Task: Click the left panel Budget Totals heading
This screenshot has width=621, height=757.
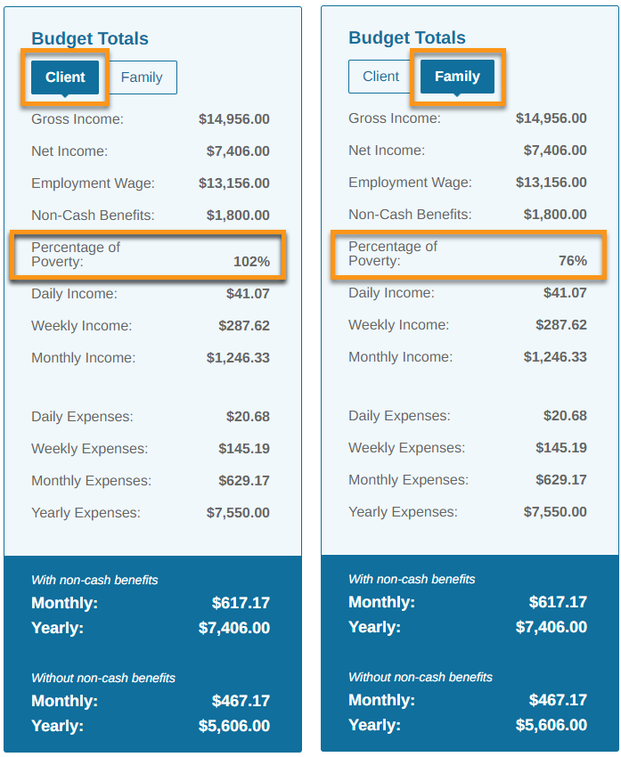Action: click(x=90, y=38)
